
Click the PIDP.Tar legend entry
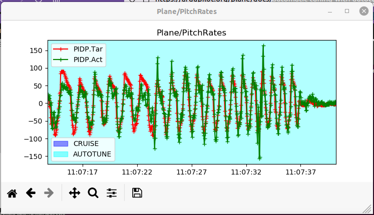pos(88,49)
